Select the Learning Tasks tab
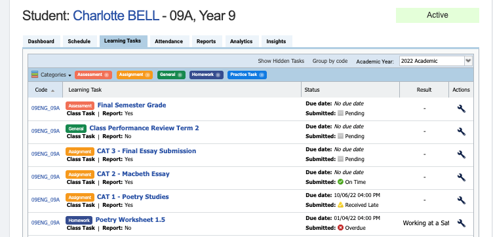Viewport: 493px width, 237px height. click(123, 41)
